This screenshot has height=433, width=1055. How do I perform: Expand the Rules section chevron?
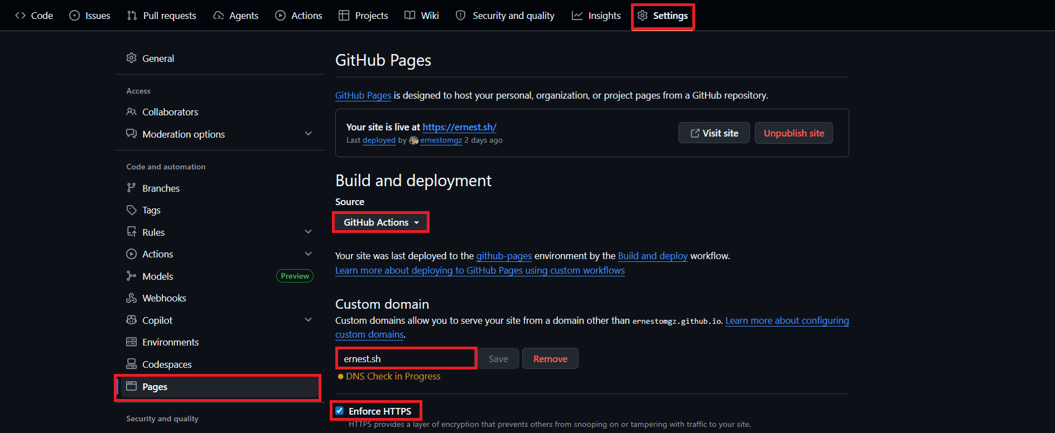tap(309, 232)
